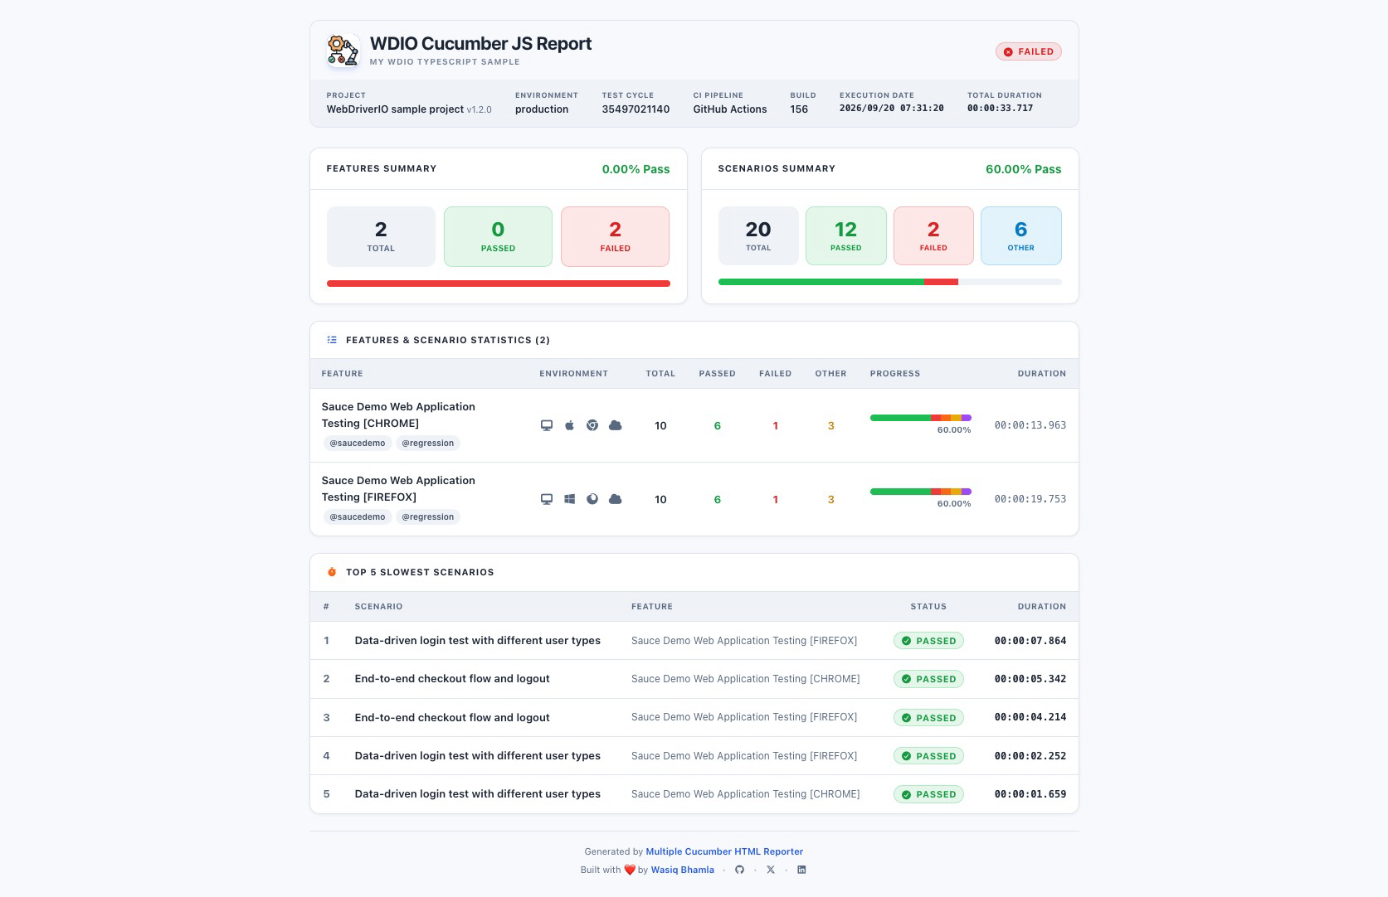Click the PASSED badge in slowest scenario row 1

click(928, 641)
